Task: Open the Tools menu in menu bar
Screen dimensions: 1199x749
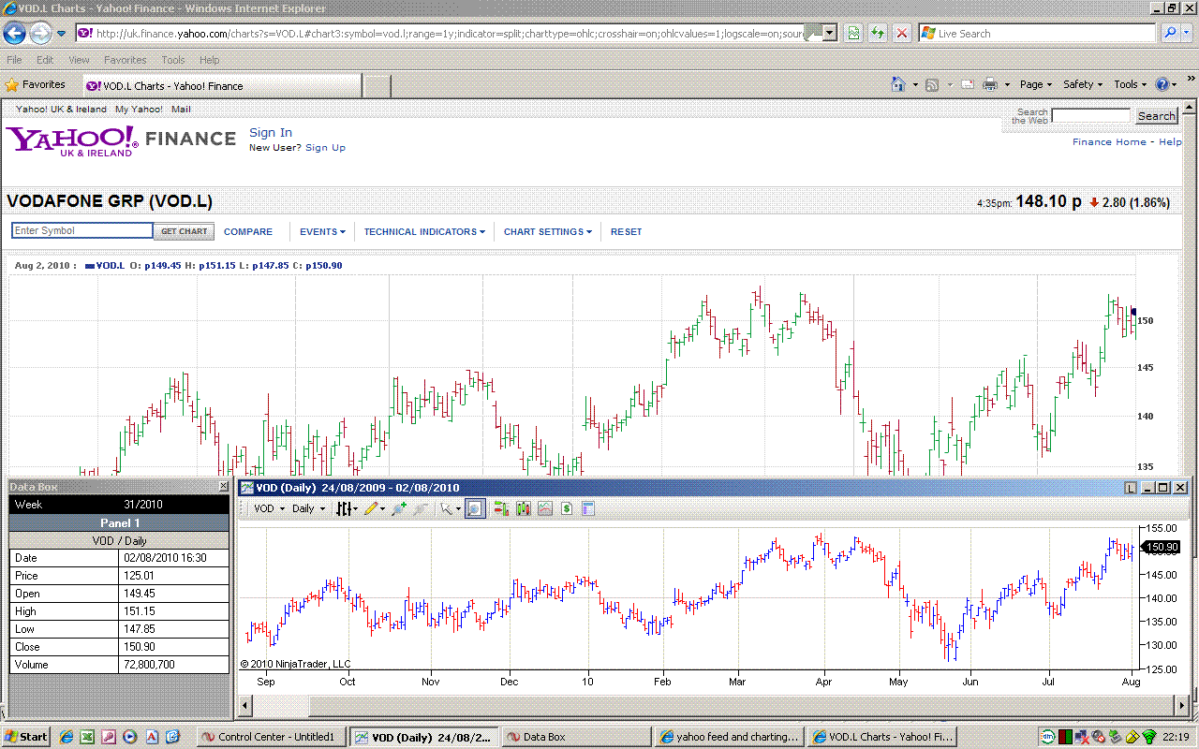Action: 172,60
